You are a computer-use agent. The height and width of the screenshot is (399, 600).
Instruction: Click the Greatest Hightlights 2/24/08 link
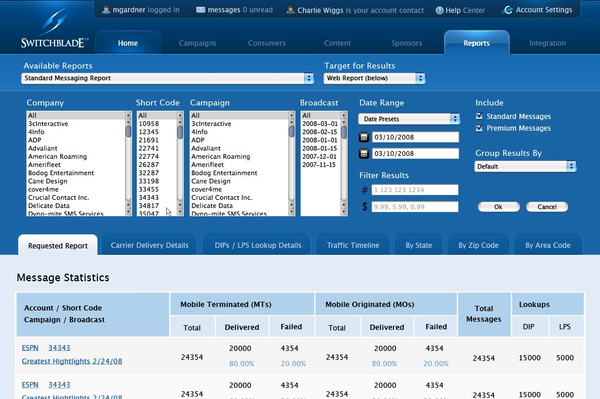pos(72,361)
